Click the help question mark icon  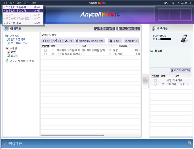pos(179,3)
